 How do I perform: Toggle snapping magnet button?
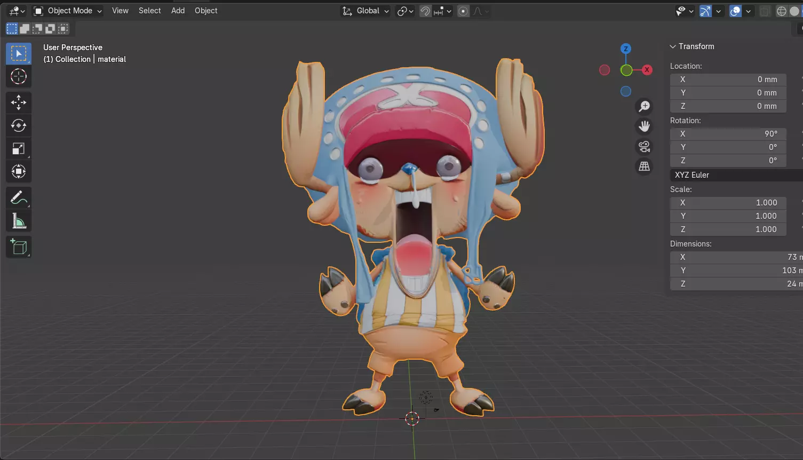425,11
